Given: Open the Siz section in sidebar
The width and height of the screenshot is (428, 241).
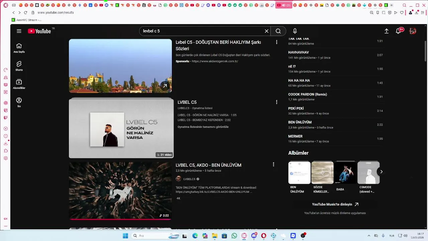Looking at the screenshot, I should click(x=19, y=102).
